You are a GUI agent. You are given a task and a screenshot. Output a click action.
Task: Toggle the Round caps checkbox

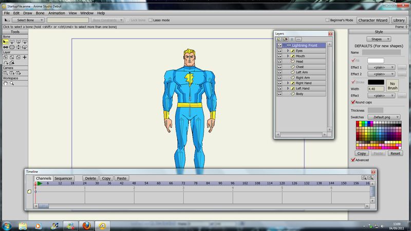coord(352,102)
